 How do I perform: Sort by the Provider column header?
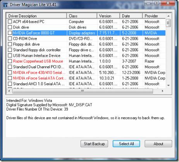click(154, 16)
